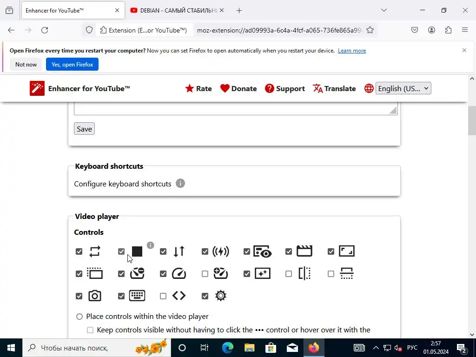The height and width of the screenshot is (357, 476).
Task: Click the Translate link
Action: (x=334, y=89)
